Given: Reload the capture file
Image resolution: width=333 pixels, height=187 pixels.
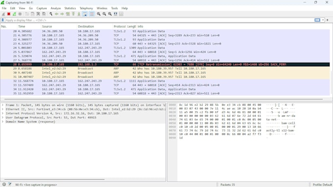Looking at the screenshot, I should 44,14.
